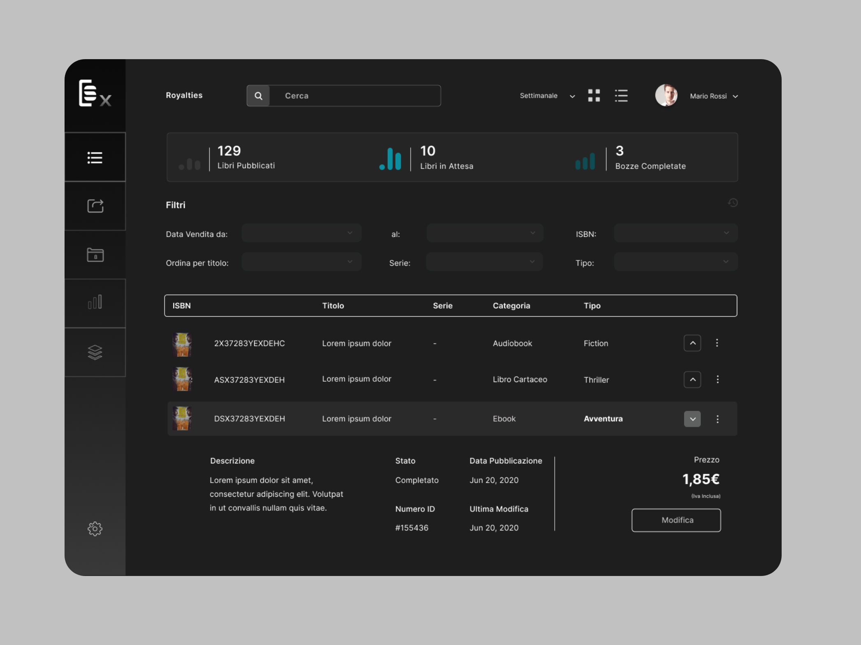861x645 pixels.
Task: Click the Modifica button
Action: pos(676,520)
